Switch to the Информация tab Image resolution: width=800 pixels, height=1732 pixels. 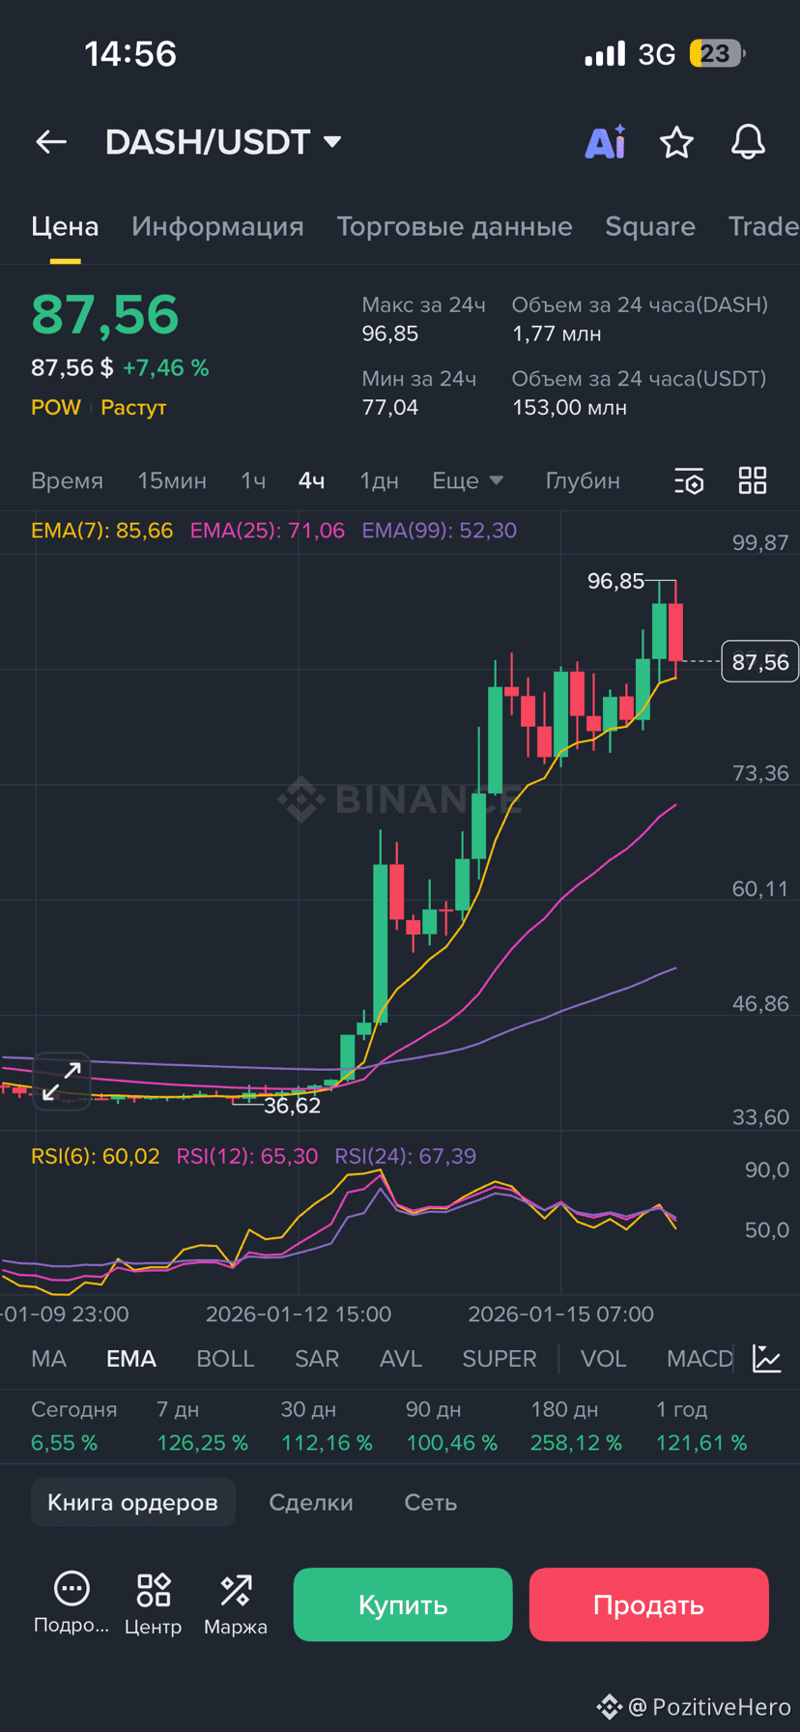[x=217, y=226]
